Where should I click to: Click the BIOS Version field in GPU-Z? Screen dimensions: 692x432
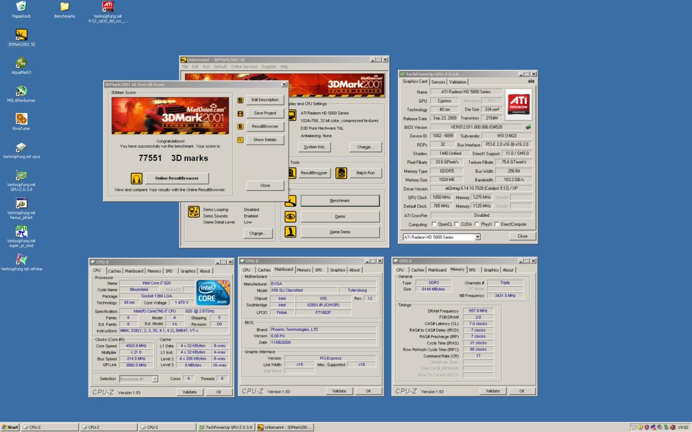[x=477, y=127]
